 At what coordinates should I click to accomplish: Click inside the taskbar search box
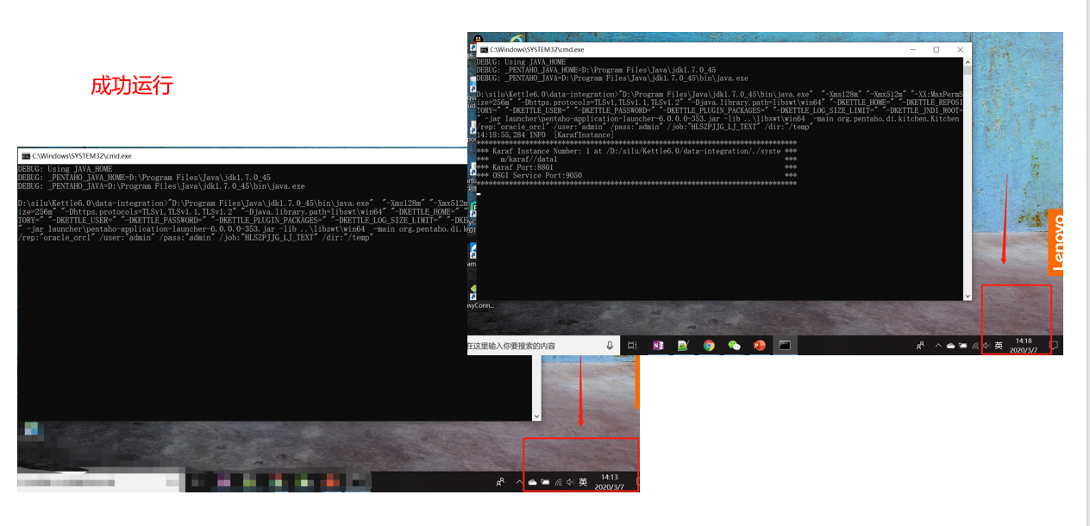535,345
